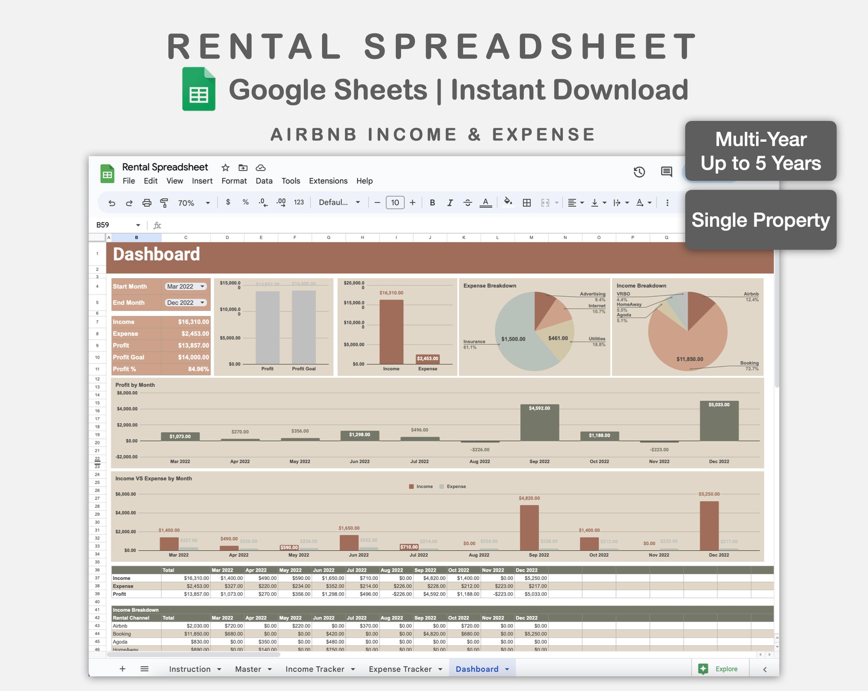This screenshot has height=691, width=868.
Task: Click the add new sheet plus button
Action: pos(122,669)
